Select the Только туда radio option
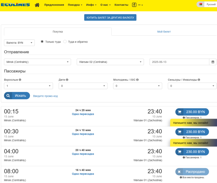 click(x=42, y=42)
